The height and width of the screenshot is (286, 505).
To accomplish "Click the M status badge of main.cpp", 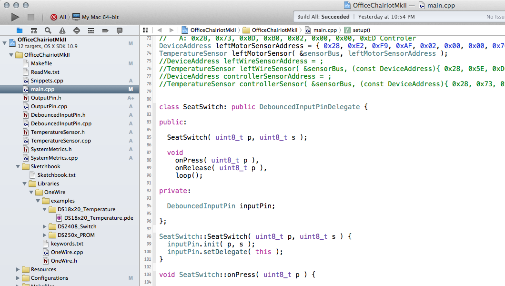I will click(x=131, y=89).
